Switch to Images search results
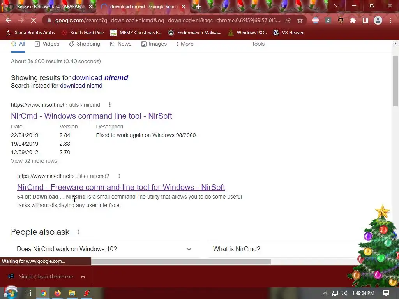Screen dimensions: 399x299 coord(154,44)
